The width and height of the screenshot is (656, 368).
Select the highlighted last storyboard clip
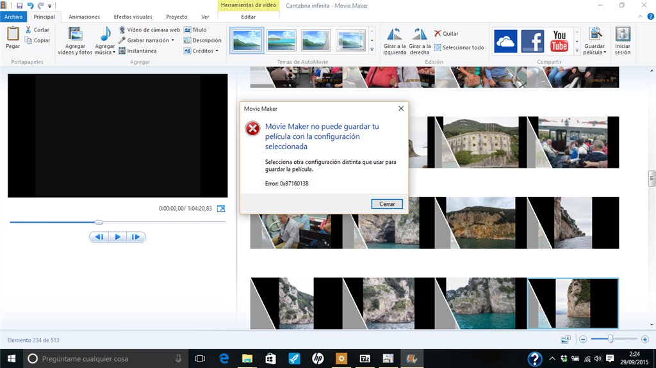coord(573,303)
